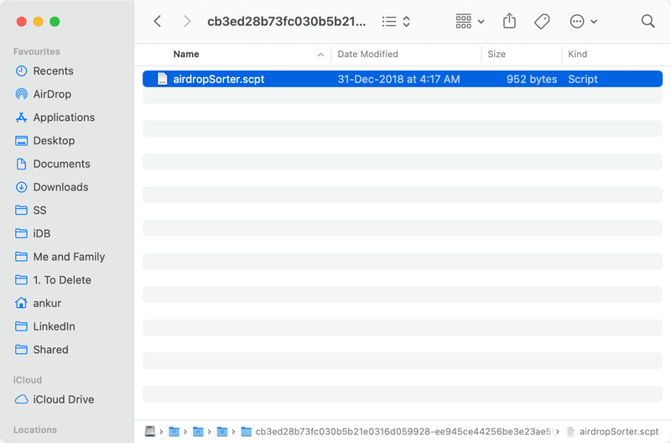Open the Group By options menu
This screenshot has height=443, width=671.
click(x=470, y=22)
